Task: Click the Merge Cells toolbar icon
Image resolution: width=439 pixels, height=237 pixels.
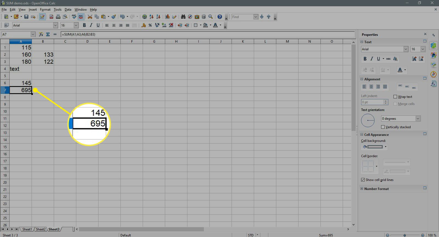Action: (x=134, y=25)
